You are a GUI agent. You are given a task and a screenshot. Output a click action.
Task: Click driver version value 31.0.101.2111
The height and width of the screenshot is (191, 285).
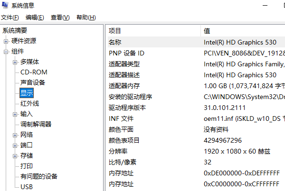pos(225,108)
